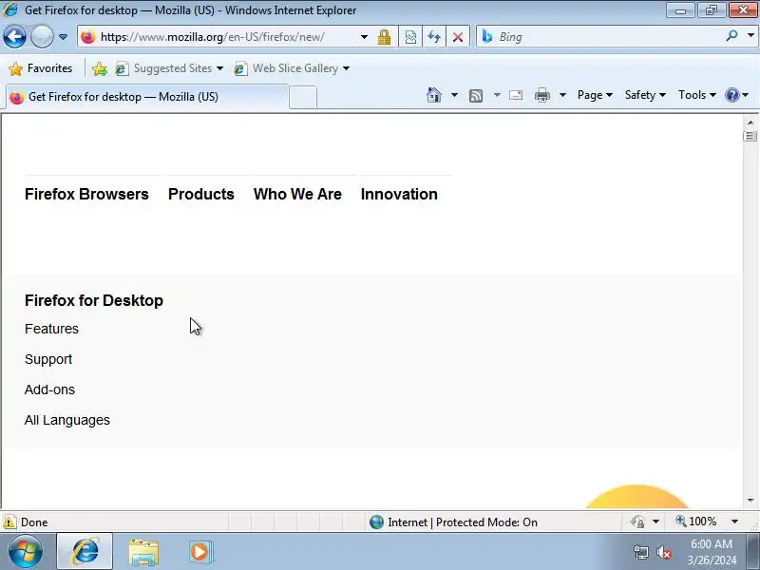Click the Internet Explorer title bar icon

tap(10, 9)
